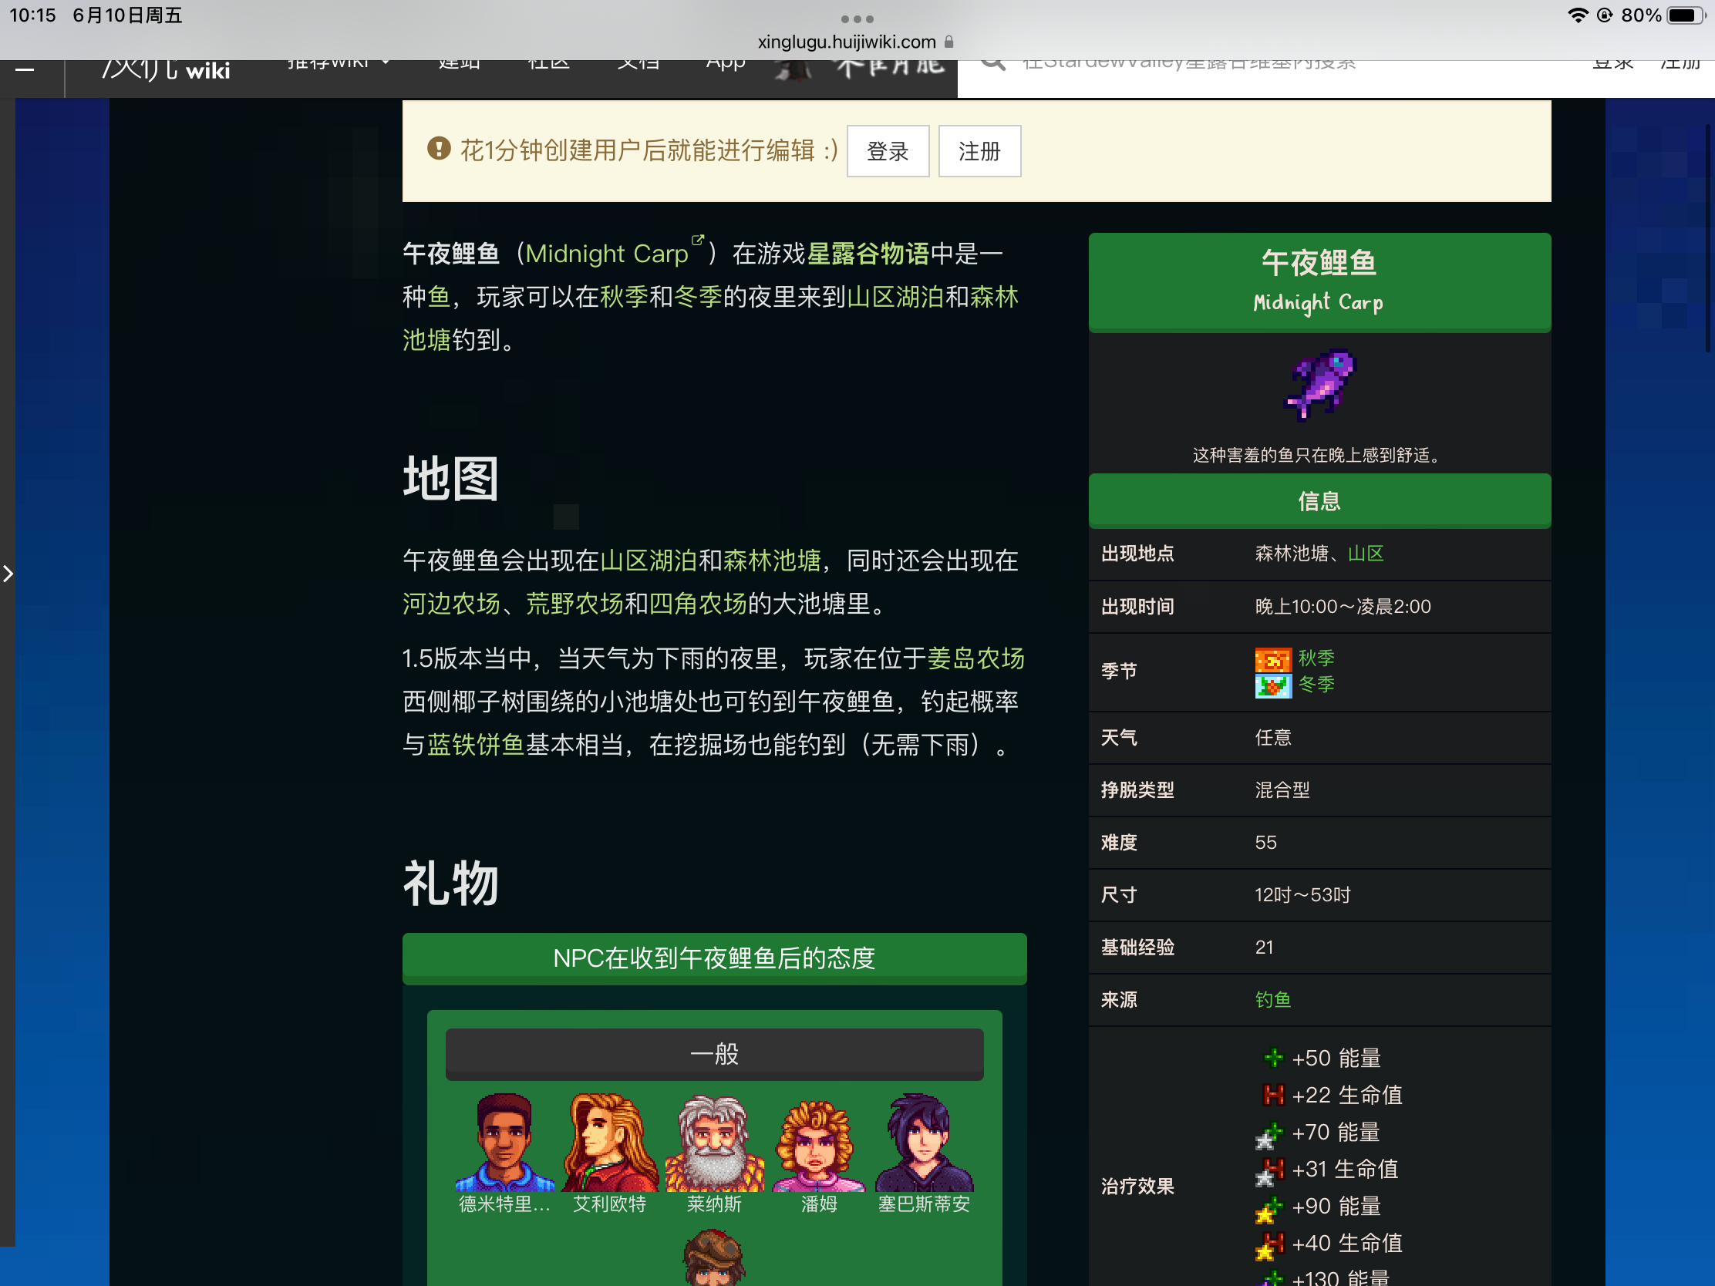
Task: Expand the left sidebar chevron
Action: pos(8,574)
